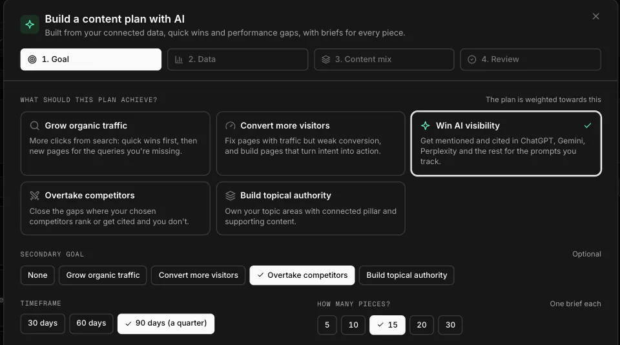Choose the 30 days timeframe
Viewport: 620px width, 345px height.
(x=43, y=323)
